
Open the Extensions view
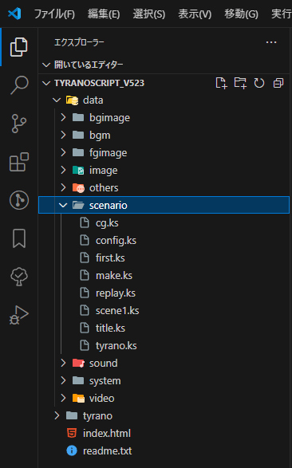pyautogui.click(x=19, y=162)
